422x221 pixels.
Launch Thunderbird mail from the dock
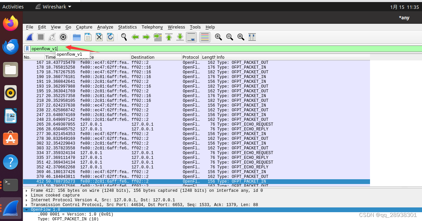(11, 47)
